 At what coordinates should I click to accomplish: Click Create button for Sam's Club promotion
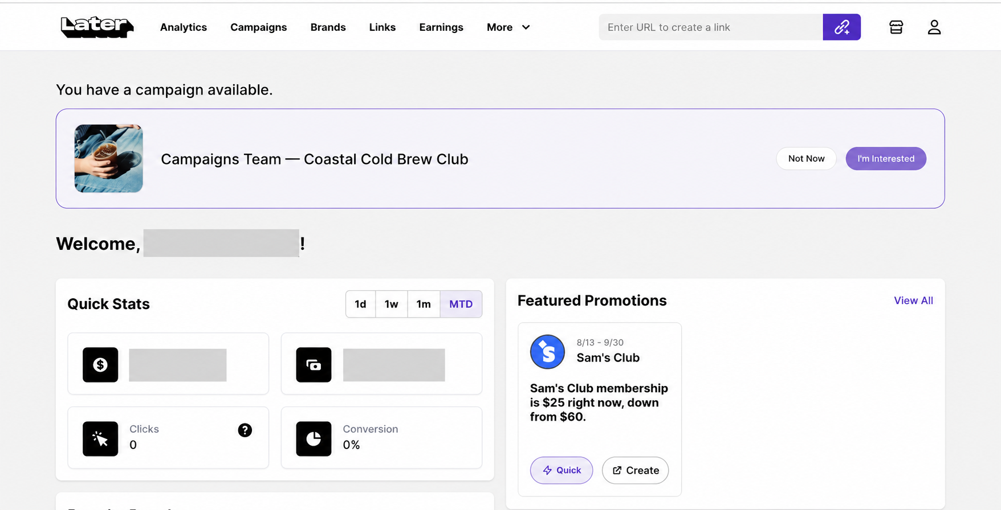[x=635, y=470]
